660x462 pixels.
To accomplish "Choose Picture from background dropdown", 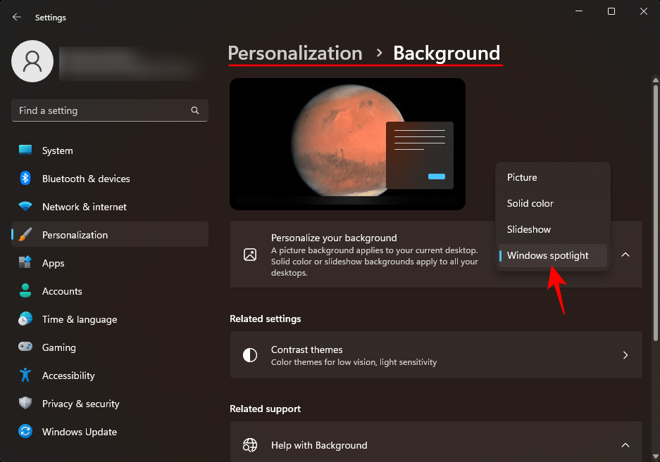I will (x=553, y=177).
